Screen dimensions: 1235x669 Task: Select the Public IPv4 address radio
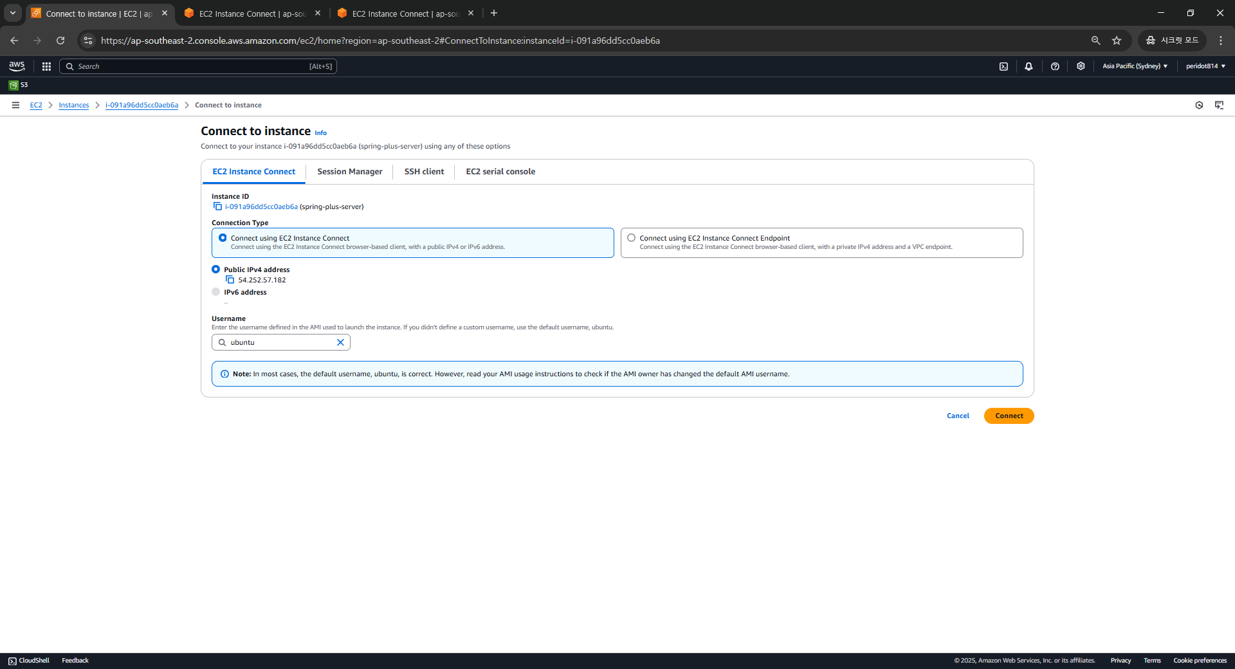tap(215, 270)
